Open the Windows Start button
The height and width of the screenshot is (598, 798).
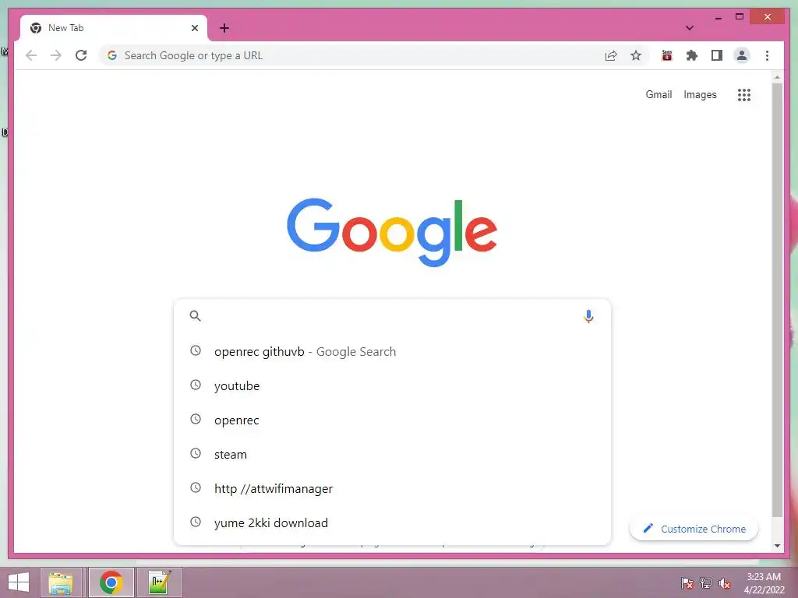tap(19, 582)
